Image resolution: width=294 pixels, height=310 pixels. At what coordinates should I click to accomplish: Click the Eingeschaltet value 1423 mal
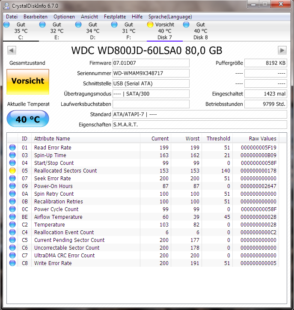(x=266, y=94)
